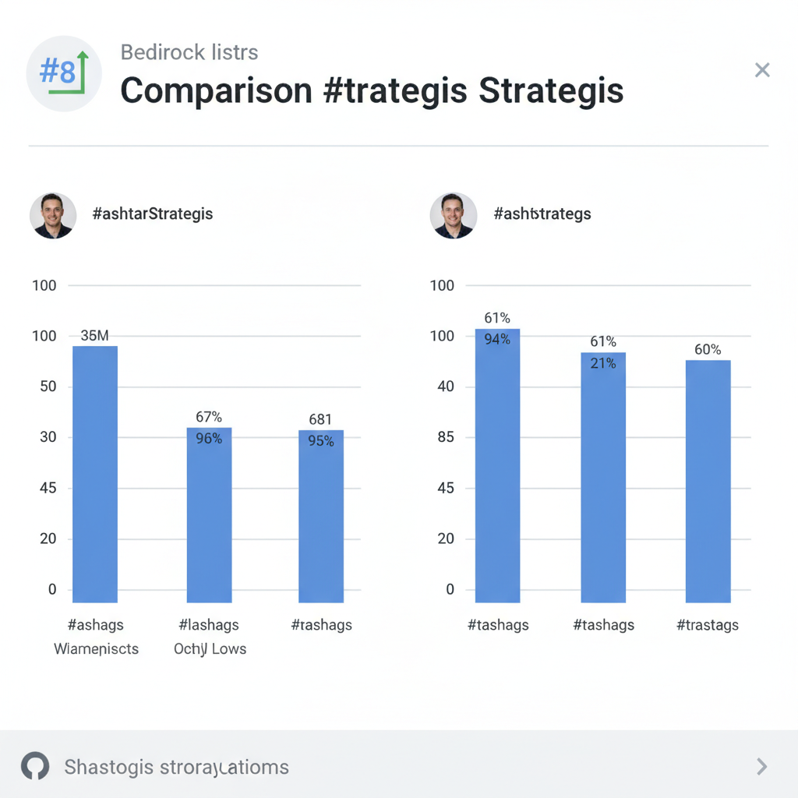Open the Shastogis footer link

[176, 767]
